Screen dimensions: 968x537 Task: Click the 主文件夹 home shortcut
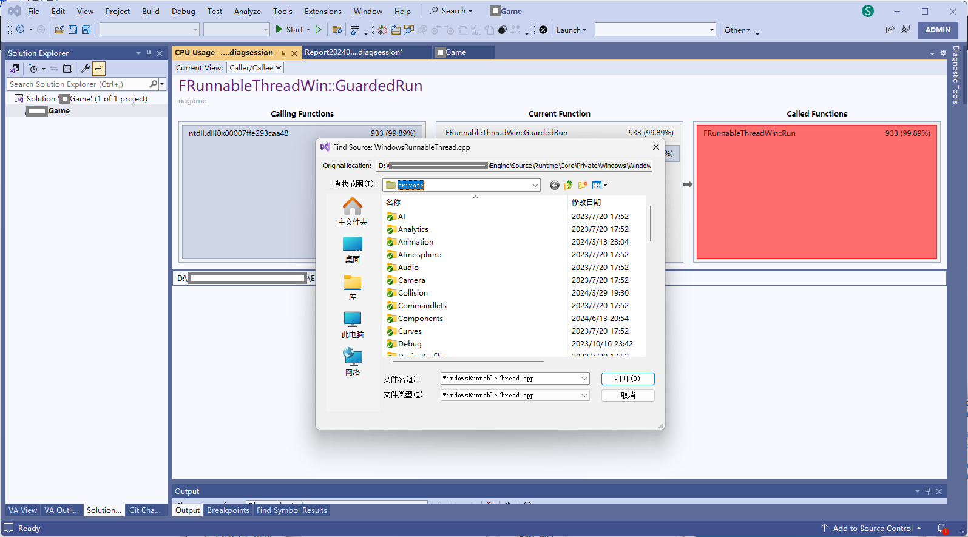353,212
